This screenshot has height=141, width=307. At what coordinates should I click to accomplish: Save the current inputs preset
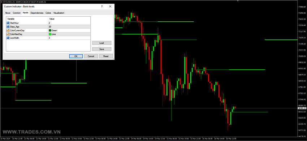[x=101, y=49]
